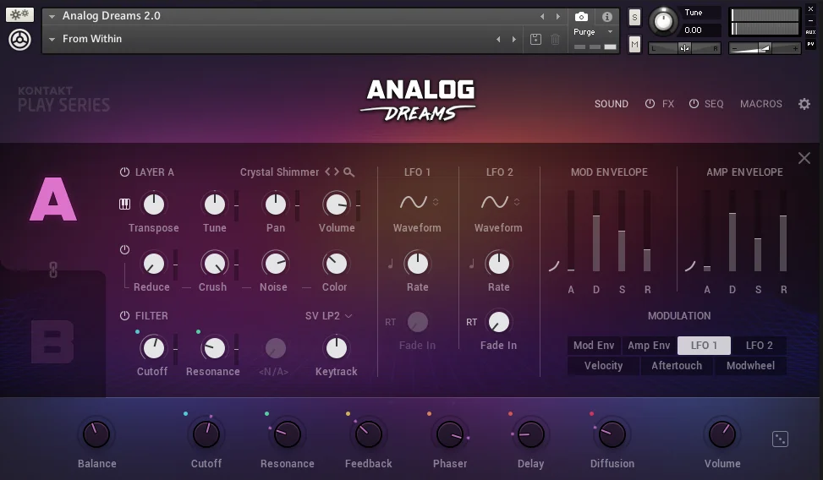Click the layer link chain icon
Viewport: 823px width, 480px height.
coord(53,270)
